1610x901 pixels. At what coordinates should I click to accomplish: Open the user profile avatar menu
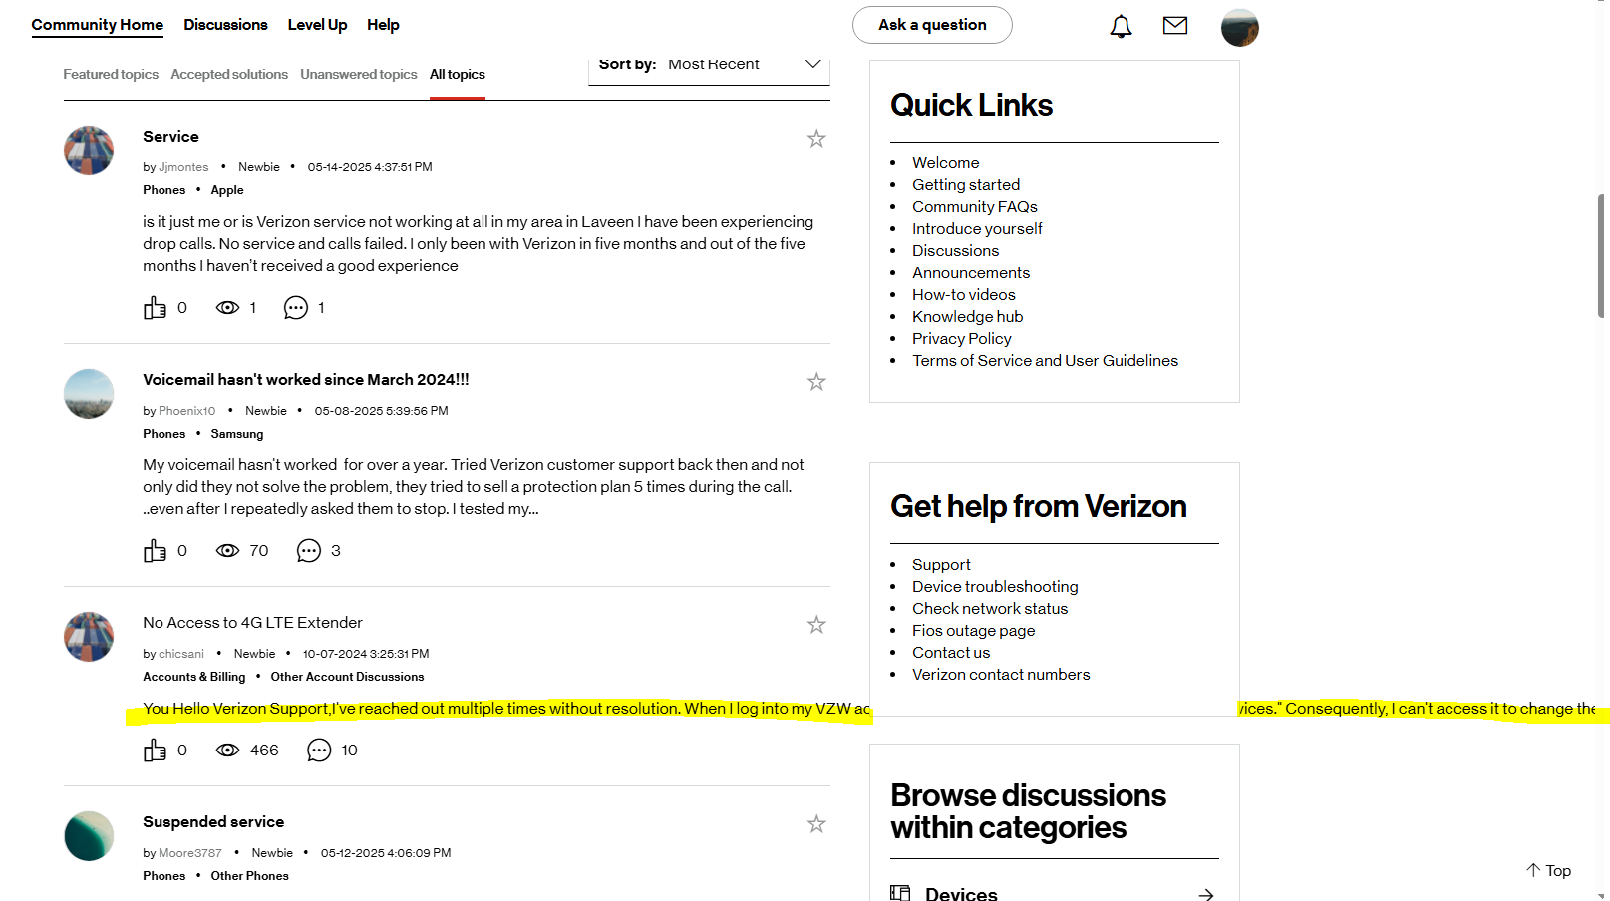(x=1240, y=27)
